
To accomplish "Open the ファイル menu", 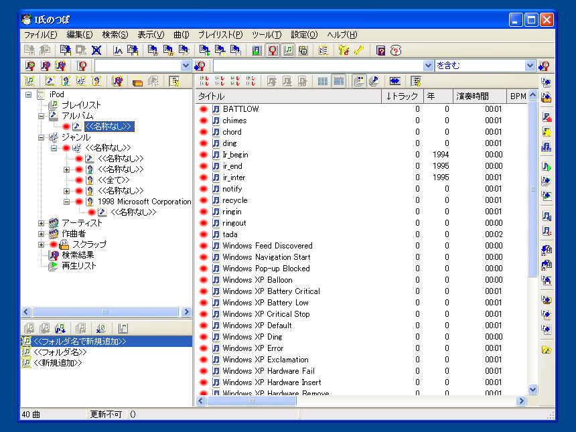I will point(40,35).
